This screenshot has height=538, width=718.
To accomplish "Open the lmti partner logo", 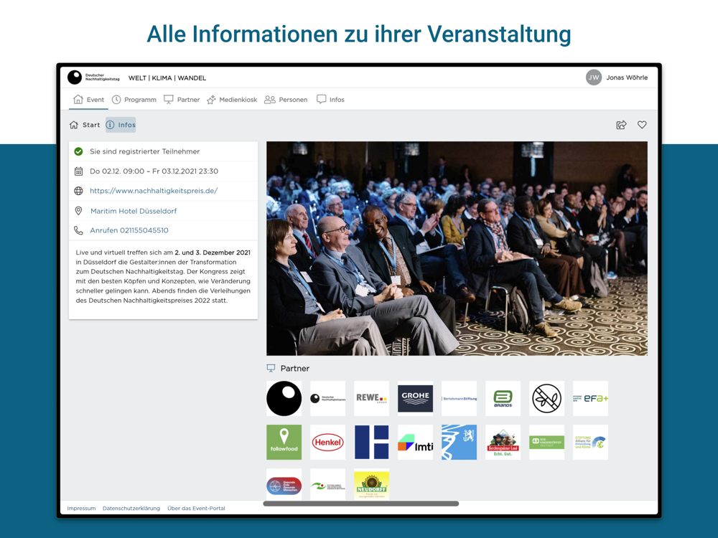I will coord(415,443).
